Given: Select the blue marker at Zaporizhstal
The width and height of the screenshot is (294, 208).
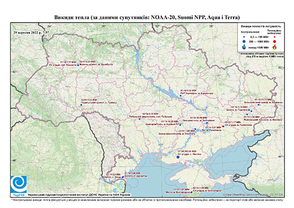Looking at the screenshot, I should pyautogui.click(x=207, y=123).
